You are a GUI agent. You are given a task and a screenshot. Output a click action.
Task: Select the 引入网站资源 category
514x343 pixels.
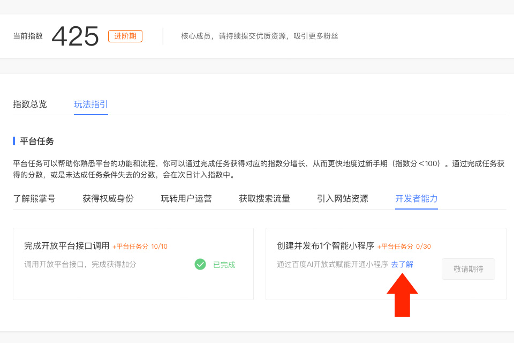click(343, 198)
